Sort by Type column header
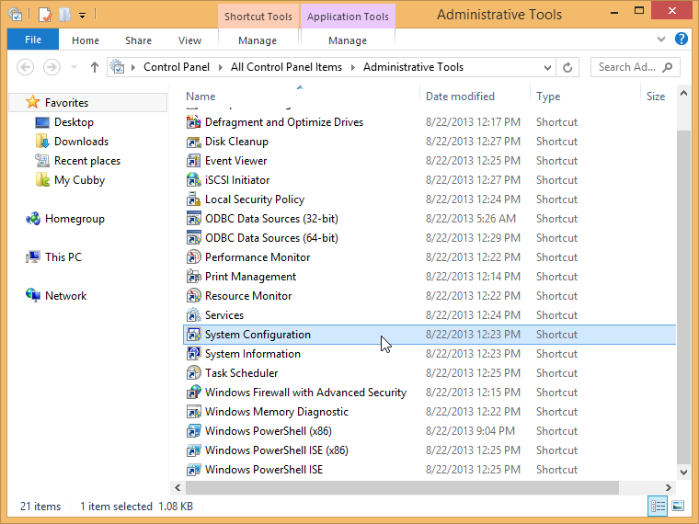The height and width of the screenshot is (524, 699). [x=548, y=97]
